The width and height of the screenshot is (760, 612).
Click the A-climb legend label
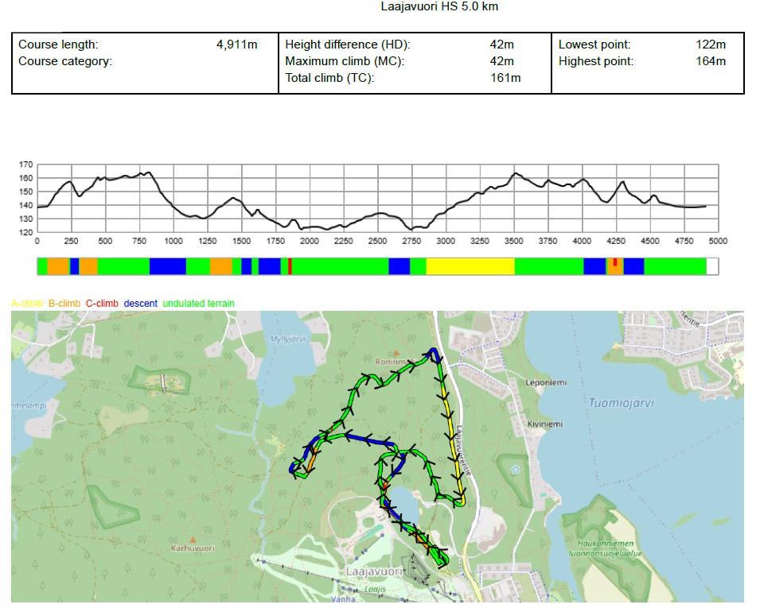point(26,304)
